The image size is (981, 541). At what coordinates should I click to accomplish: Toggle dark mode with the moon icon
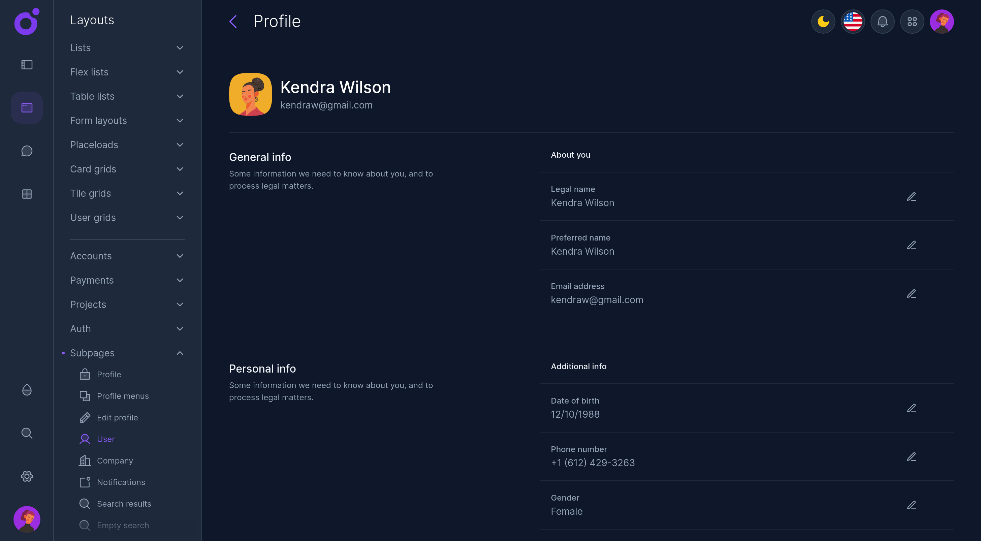point(823,22)
